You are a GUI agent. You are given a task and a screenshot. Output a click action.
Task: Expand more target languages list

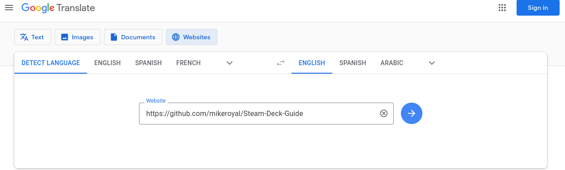pyautogui.click(x=432, y=63)
